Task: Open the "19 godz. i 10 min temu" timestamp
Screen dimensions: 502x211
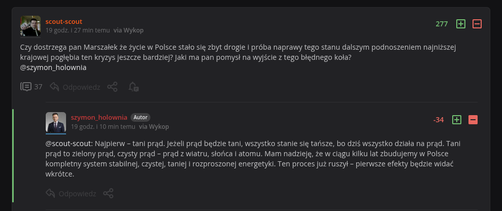Action: point(103,126)
